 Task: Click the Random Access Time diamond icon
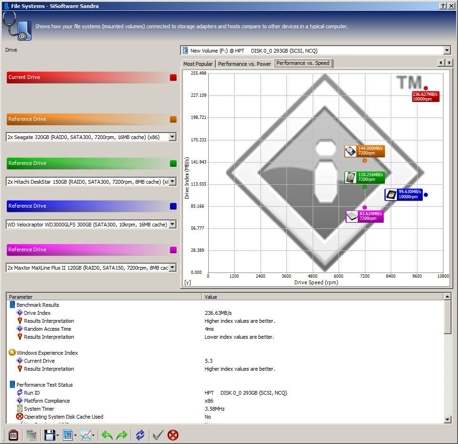(20, 329)
